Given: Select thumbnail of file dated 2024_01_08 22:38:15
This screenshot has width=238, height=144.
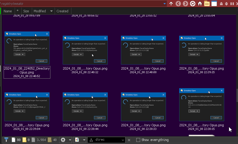Looking at the screenshot, I should (202, 105).
